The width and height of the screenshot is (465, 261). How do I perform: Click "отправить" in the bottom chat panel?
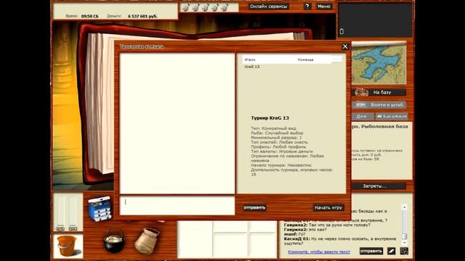371,252
